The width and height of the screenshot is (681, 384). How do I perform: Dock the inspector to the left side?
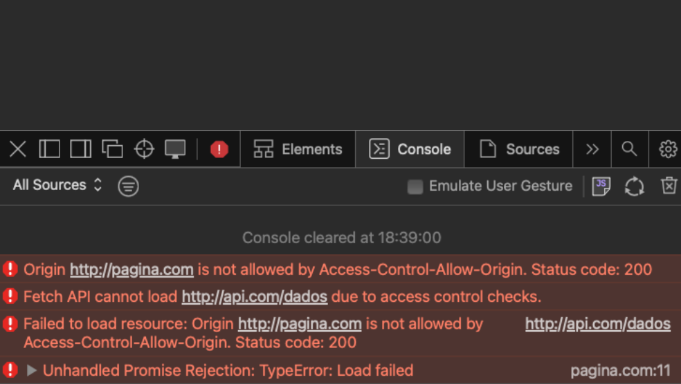[x=49, y=149]
